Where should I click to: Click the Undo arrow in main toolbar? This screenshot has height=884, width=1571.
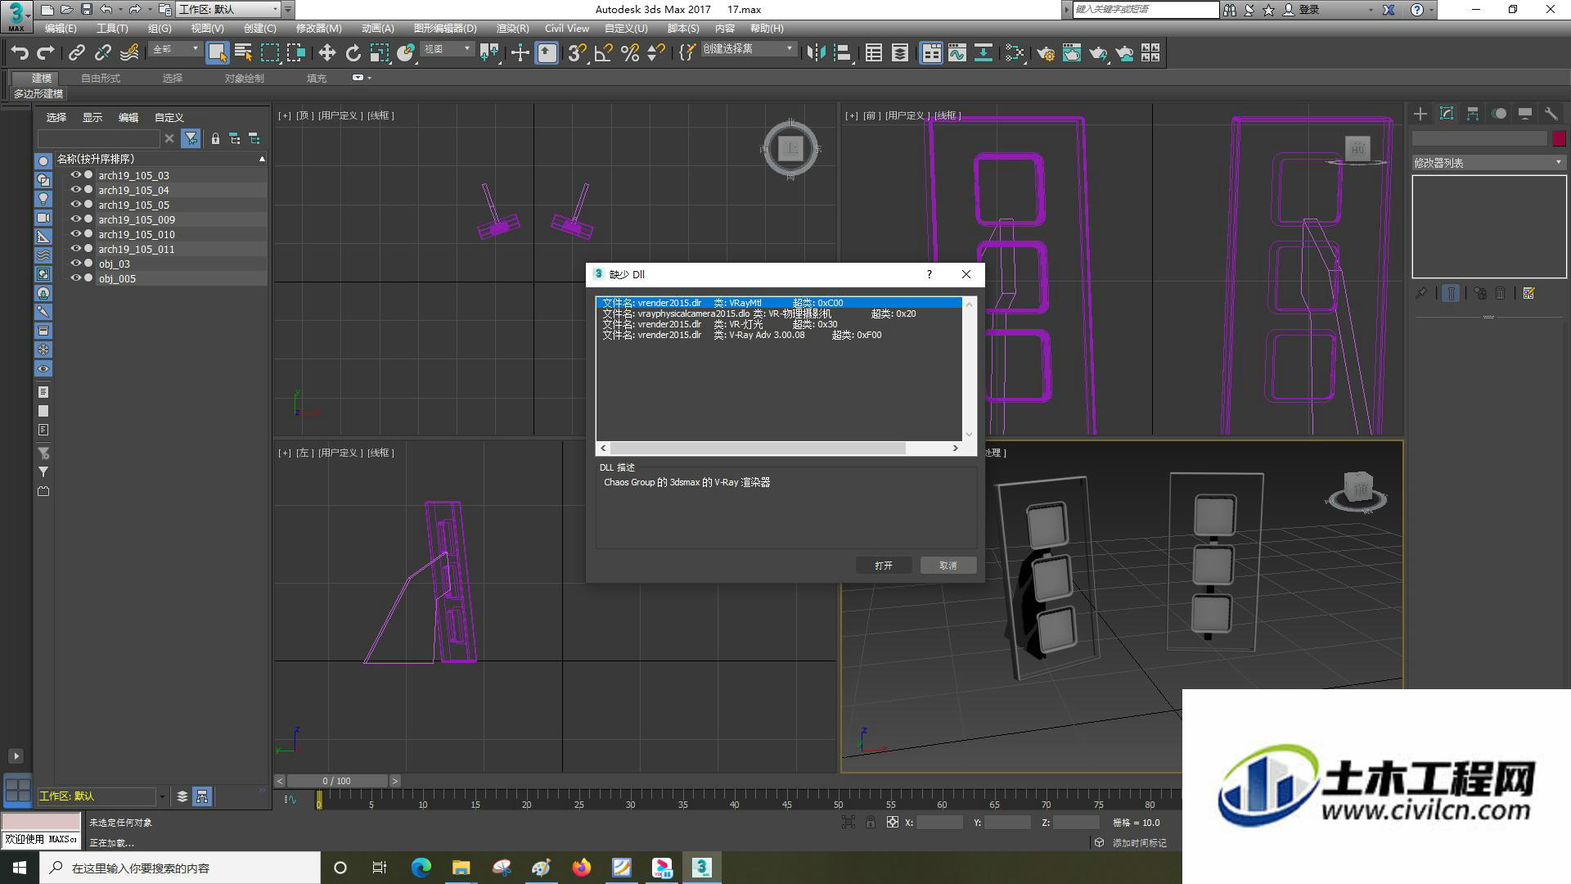click(x=20, y=53)
